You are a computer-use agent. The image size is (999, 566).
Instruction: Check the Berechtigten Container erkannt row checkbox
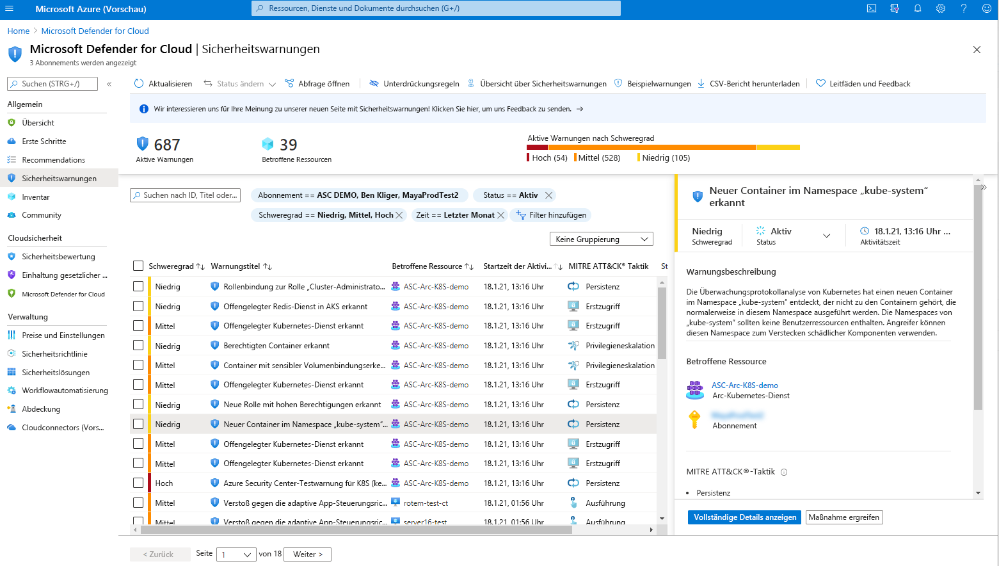(x=138, y=345)
